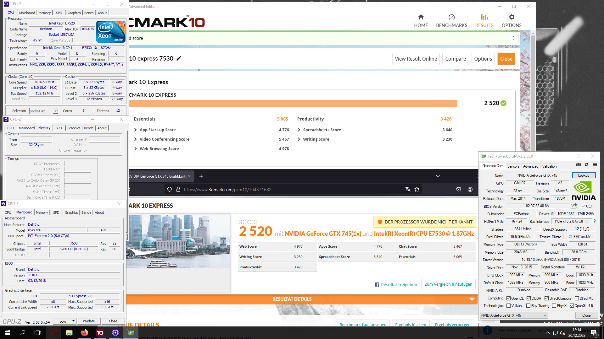Click View Result Online button
The height and width of the screenshot is (339, 604).
pyautogui.click(x=416, y=59)
